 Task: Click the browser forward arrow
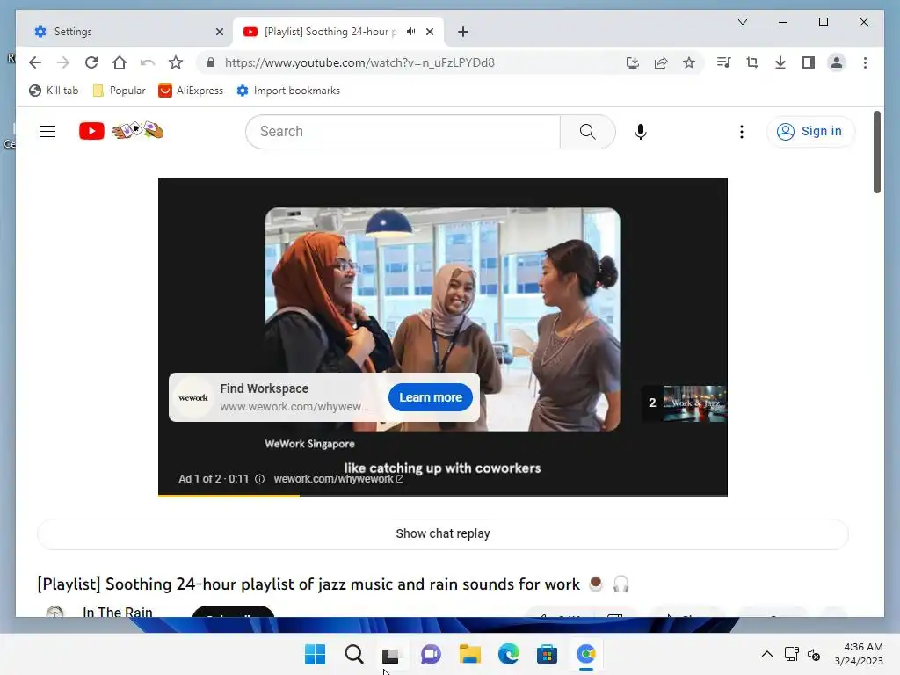63,62
